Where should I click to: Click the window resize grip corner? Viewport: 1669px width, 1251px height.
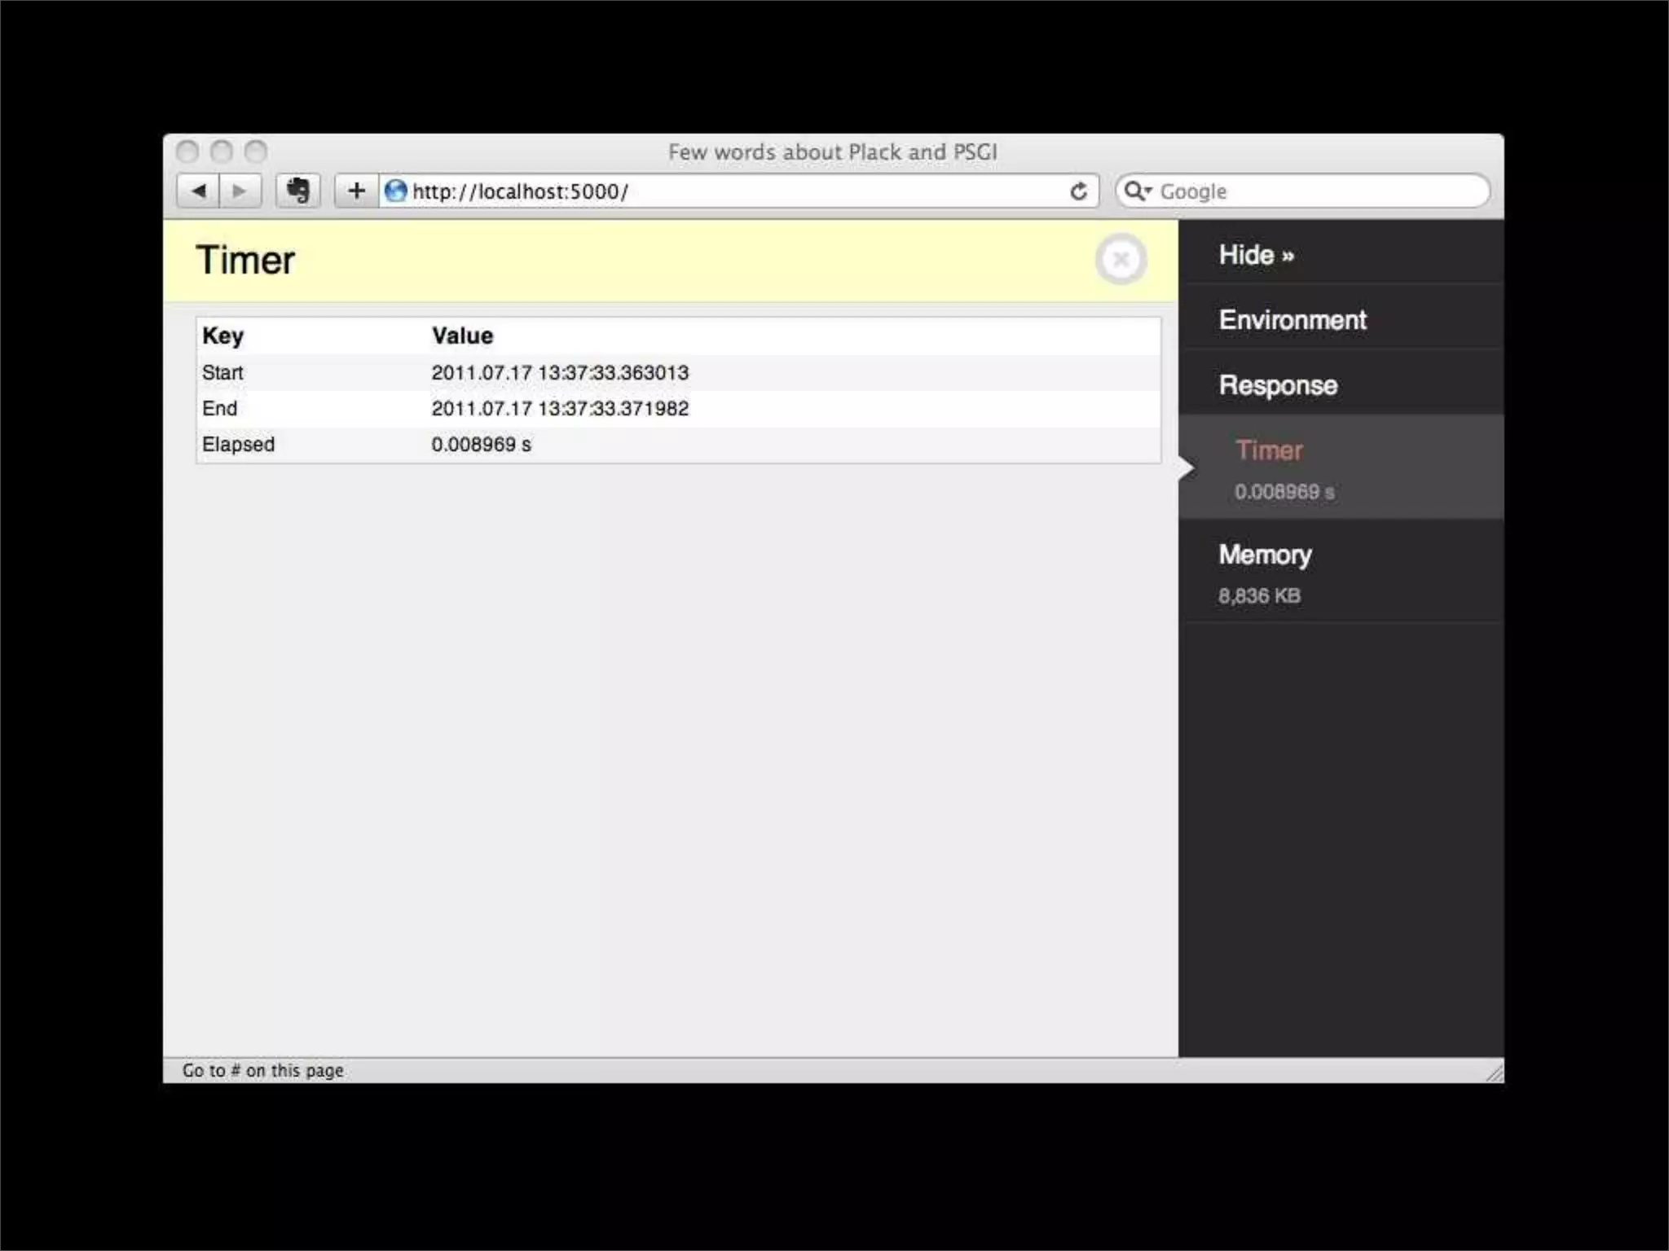(x=1494, y=1073)
